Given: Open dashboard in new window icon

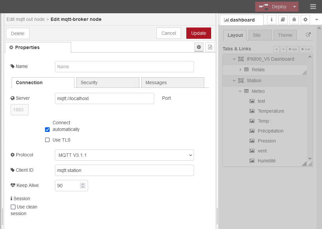Looking at the screenshot, I should click(x=308, y=35).
